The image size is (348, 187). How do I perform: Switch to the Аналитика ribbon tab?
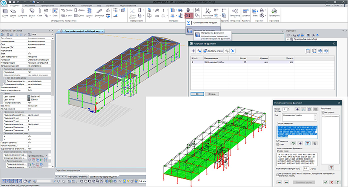pyautogui.click(x=30, y=6)
